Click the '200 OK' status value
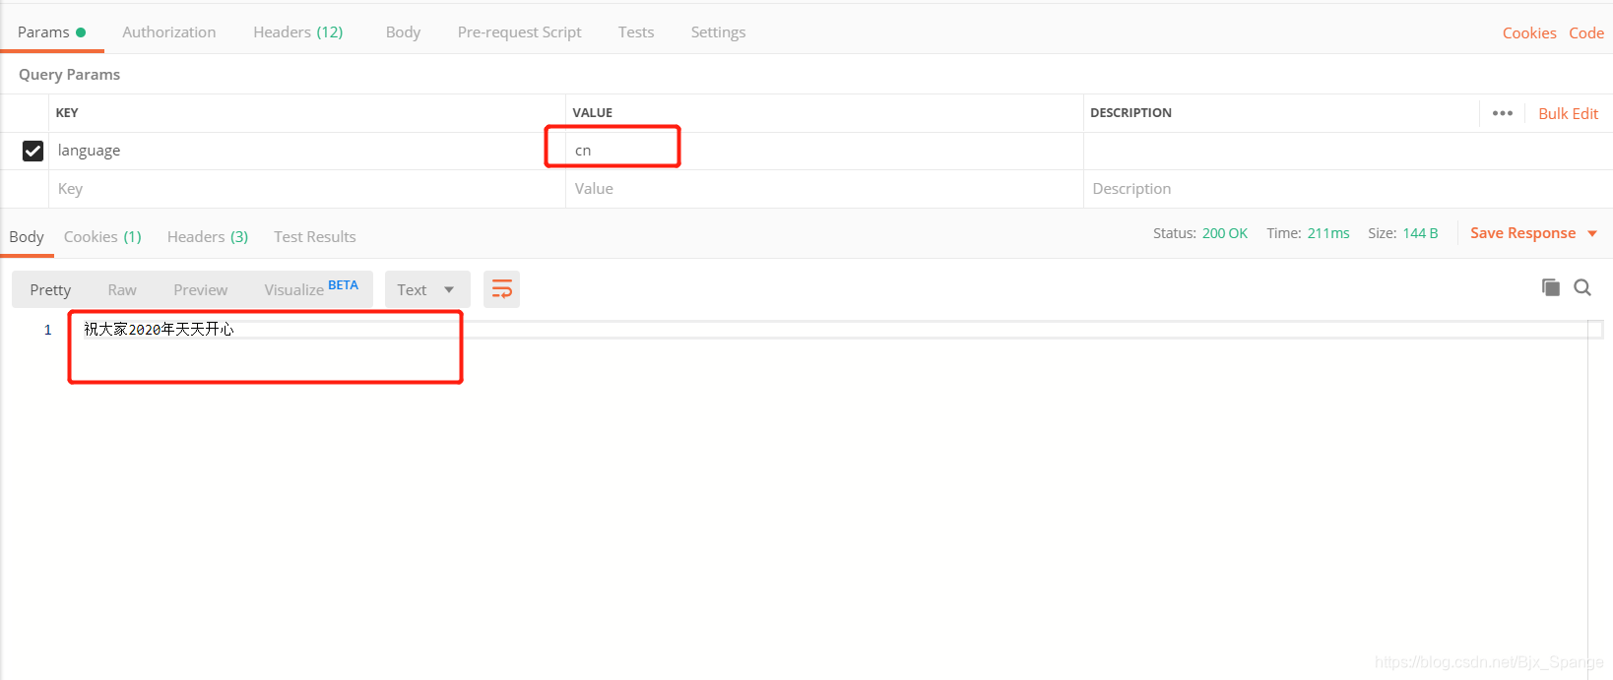Screen dimensions: 1613x680 click(1225, 233)
